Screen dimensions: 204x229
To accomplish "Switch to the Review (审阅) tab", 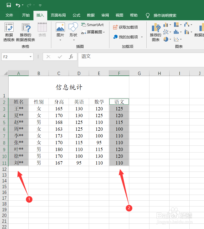I will tap(105, 15).
